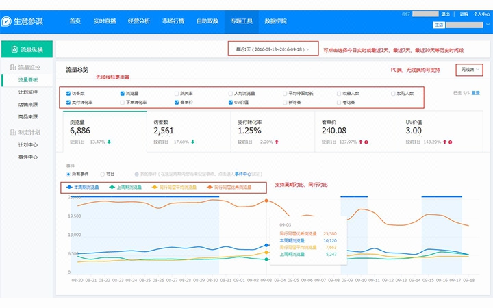Click the 制定计划 section icon
This screenshot has width=493, height=308.
point(13,132)
